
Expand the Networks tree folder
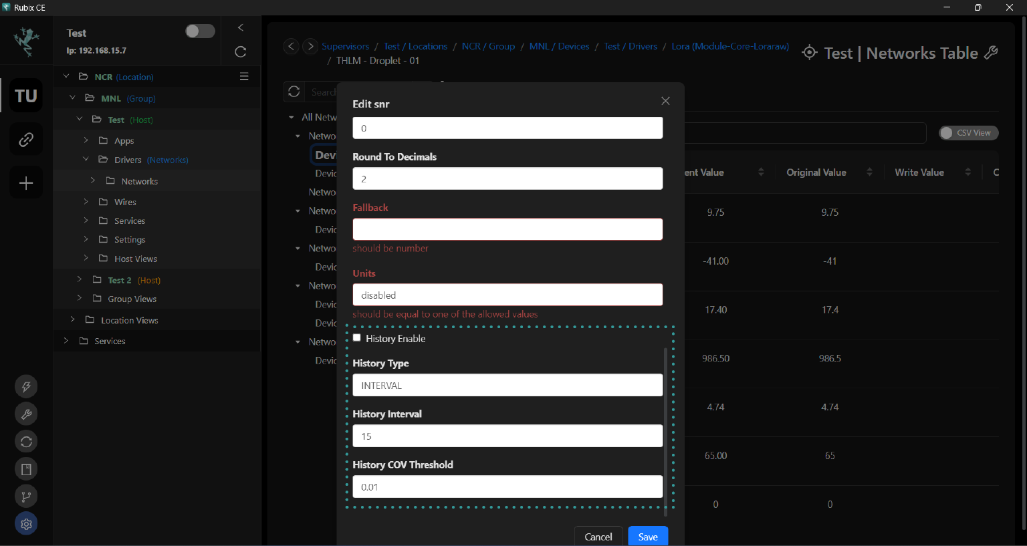click(x=93, y=180)
